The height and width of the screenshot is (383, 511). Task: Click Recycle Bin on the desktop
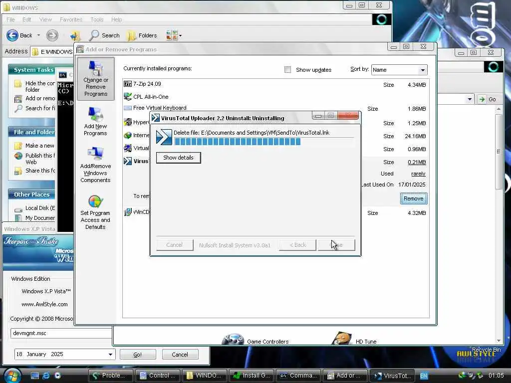point(486,350)
